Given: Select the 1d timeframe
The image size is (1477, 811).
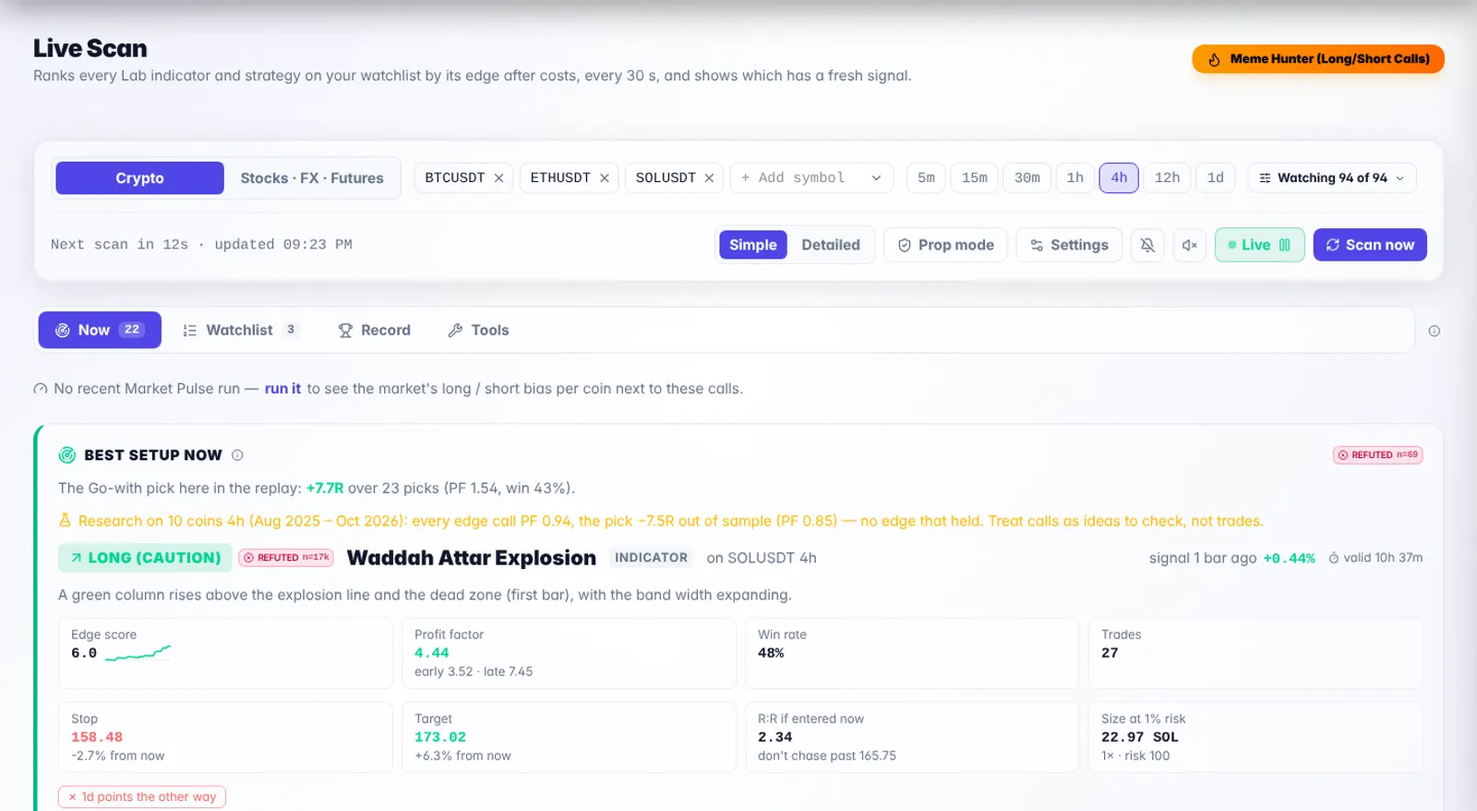Looking at the screenshot, I should [1216, 178].
